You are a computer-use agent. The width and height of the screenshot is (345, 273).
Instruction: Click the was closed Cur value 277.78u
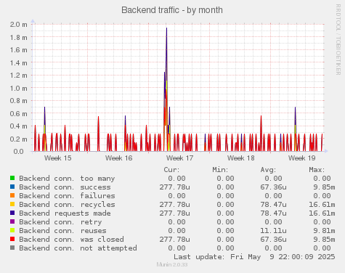(x=174, y=240)
